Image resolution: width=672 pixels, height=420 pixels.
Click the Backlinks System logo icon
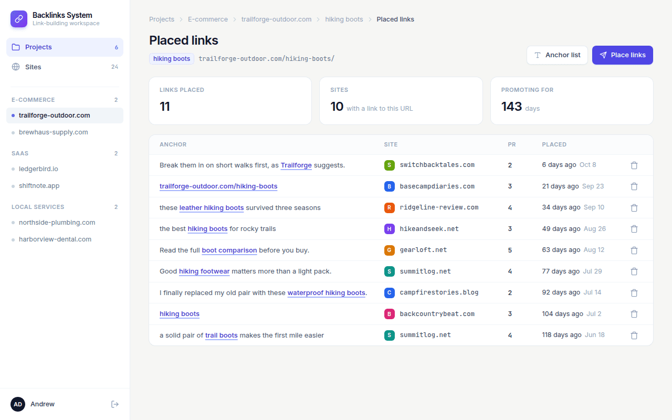pos(19,19)
